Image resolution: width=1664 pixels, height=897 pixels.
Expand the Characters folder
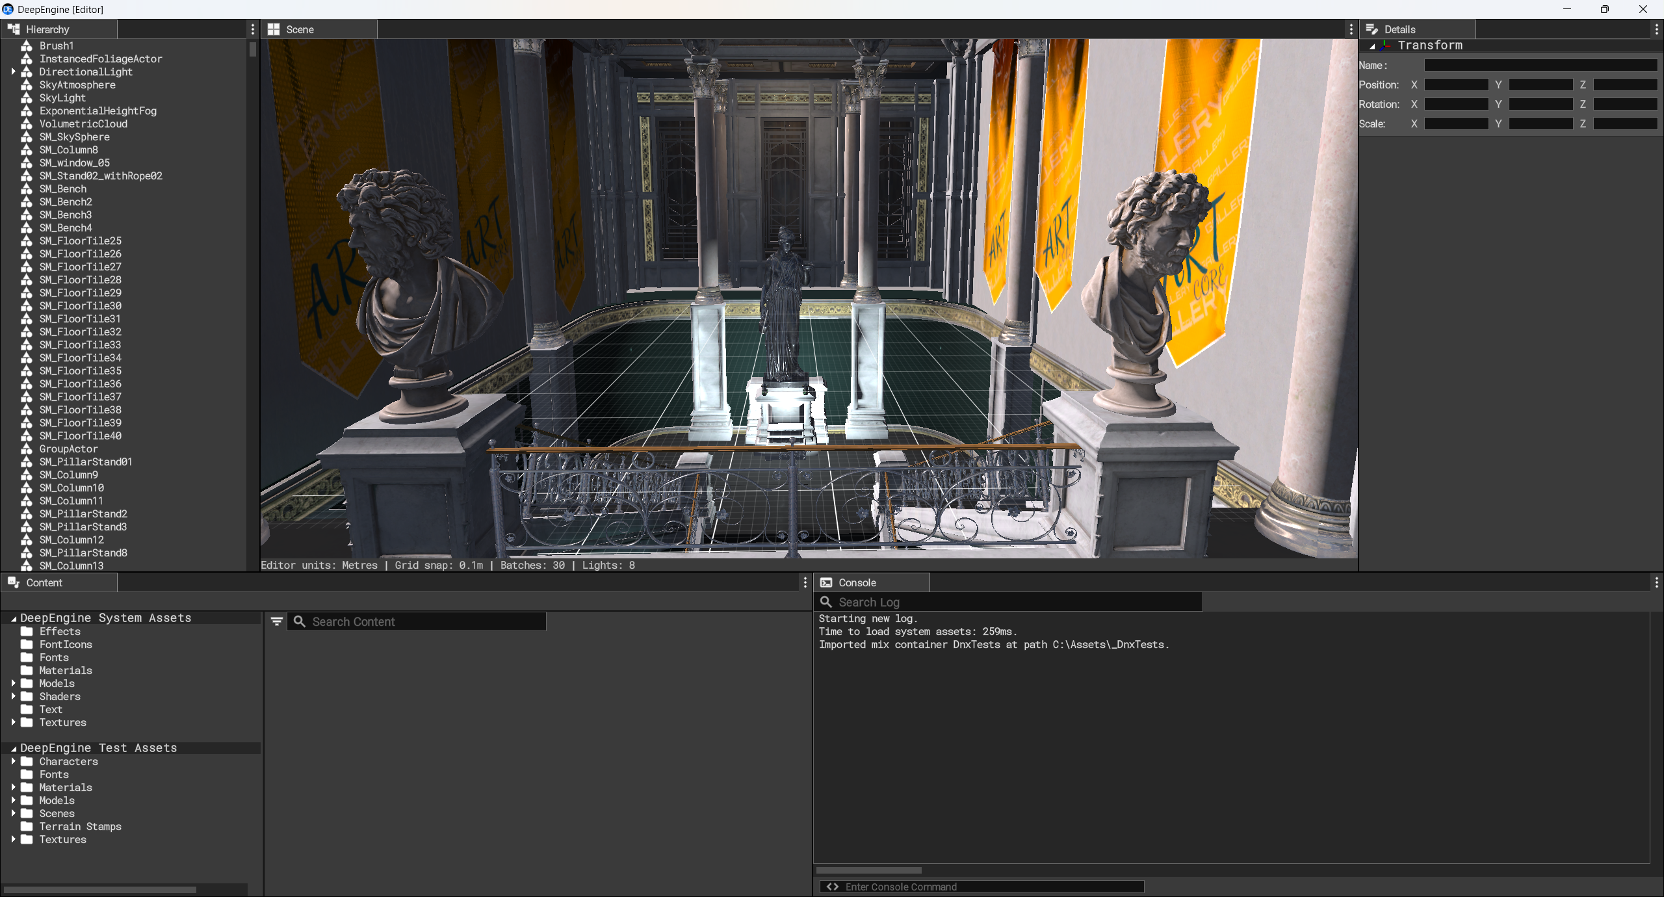[x=13, y=761]
